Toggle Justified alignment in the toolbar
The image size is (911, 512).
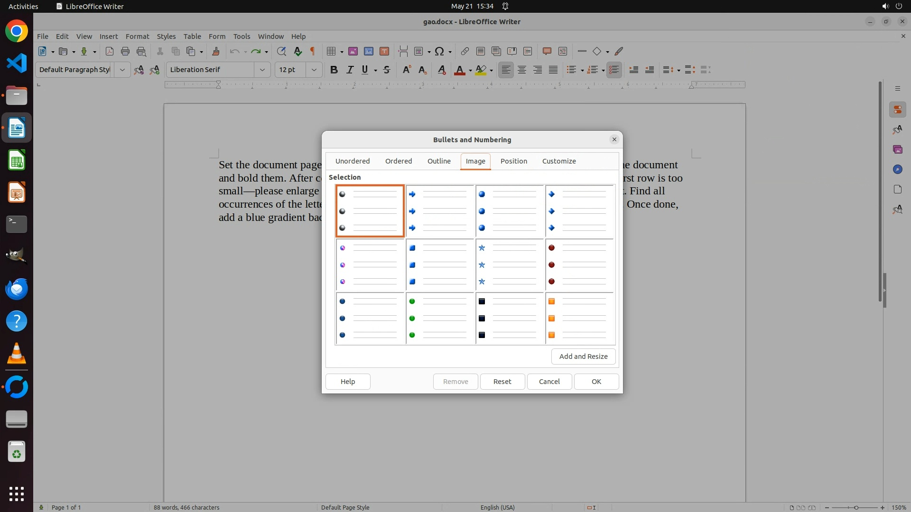click(x=553, y=70)
